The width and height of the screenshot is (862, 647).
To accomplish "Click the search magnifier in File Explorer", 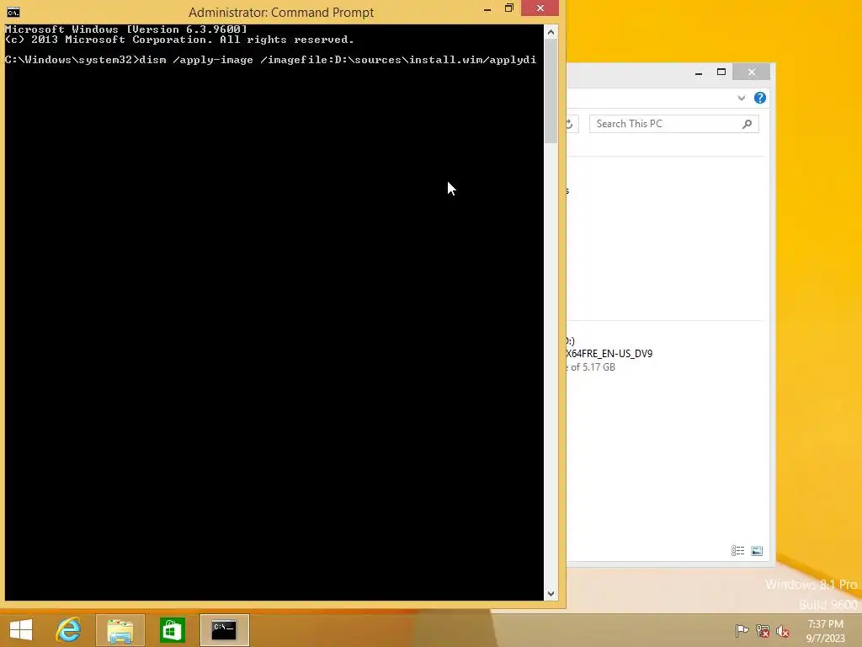I will [747, 125].
